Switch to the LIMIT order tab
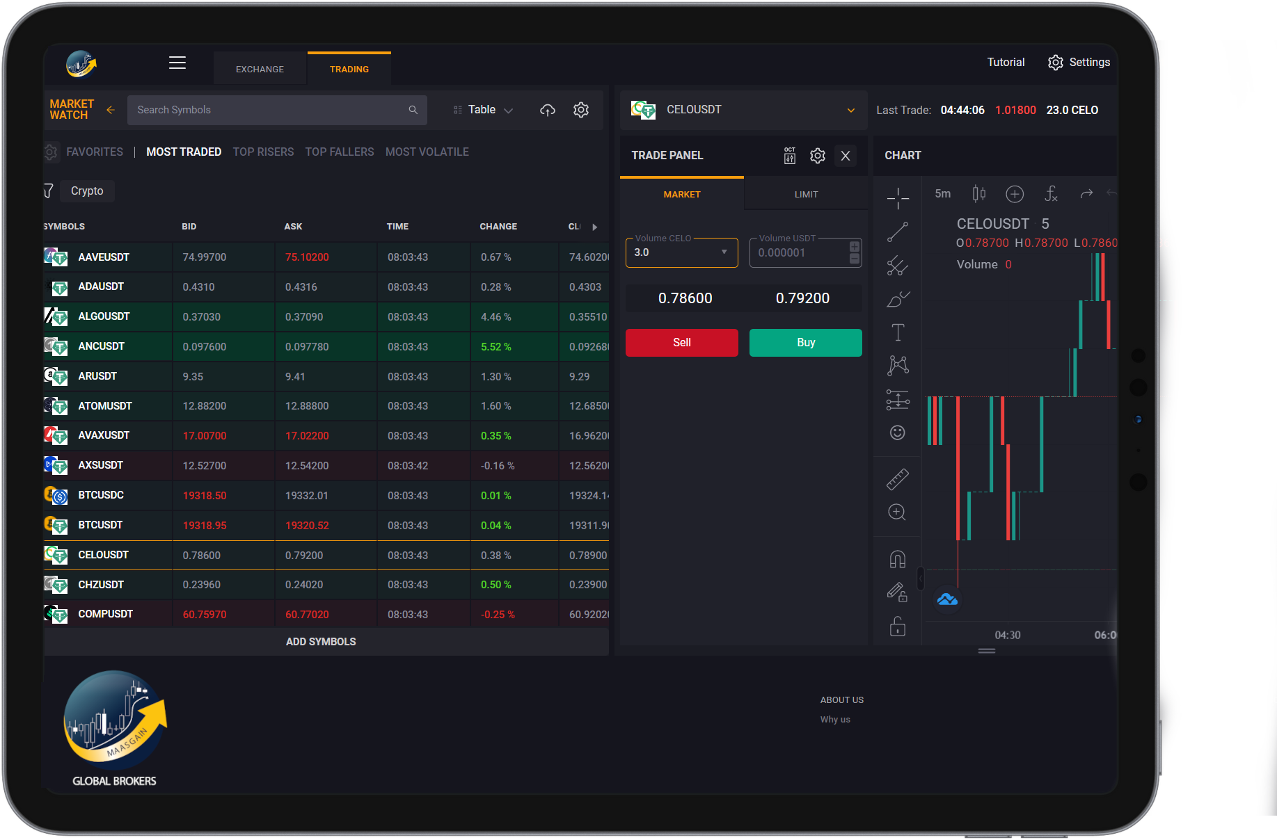 [806, 195]
